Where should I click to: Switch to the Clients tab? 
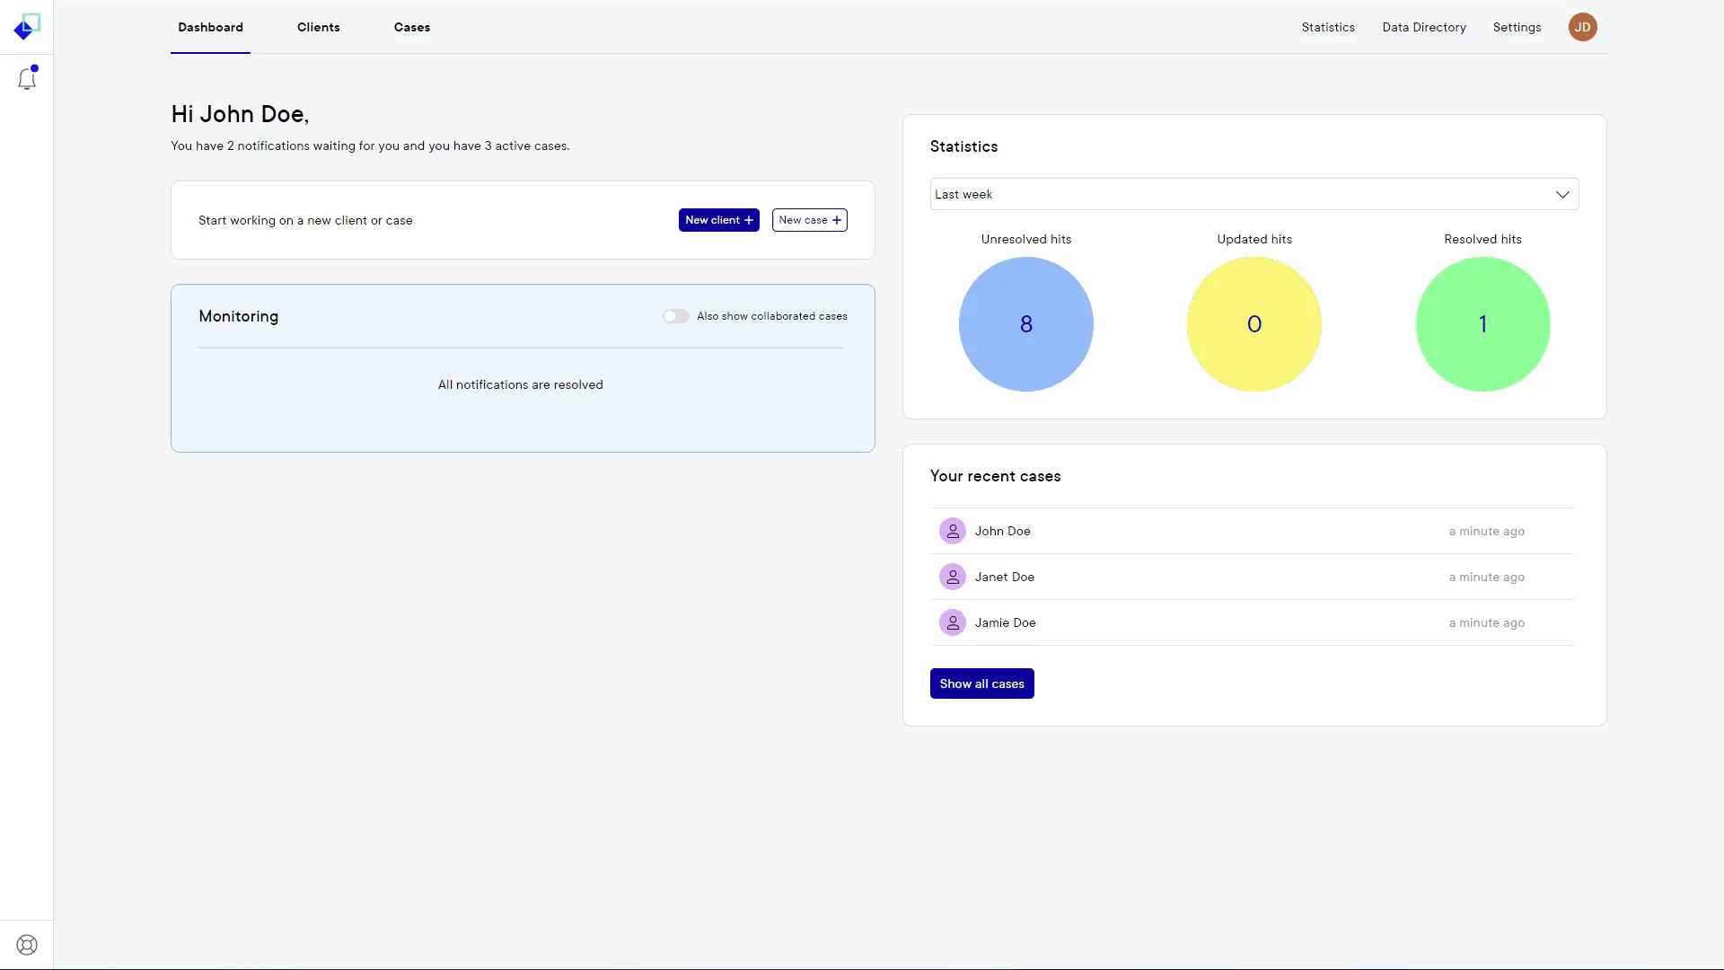pos(319,26)
